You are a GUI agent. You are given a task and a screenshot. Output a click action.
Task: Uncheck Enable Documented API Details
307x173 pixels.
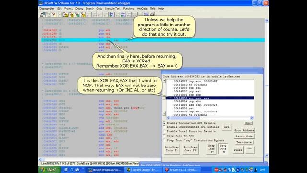[164, 123]
